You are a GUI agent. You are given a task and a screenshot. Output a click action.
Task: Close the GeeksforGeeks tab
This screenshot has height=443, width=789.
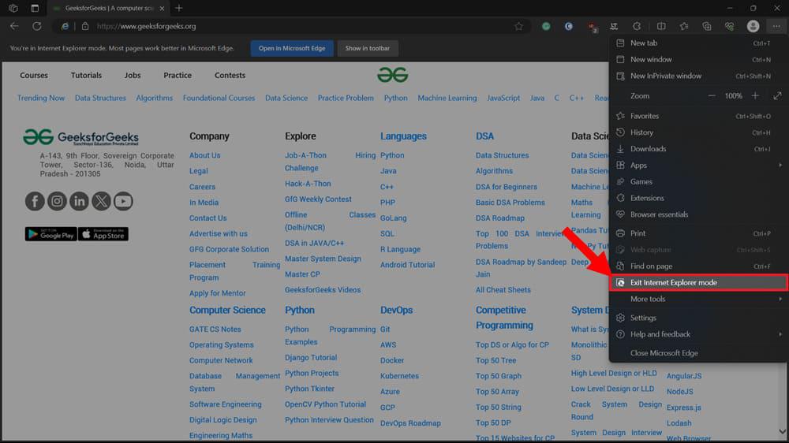162,8
